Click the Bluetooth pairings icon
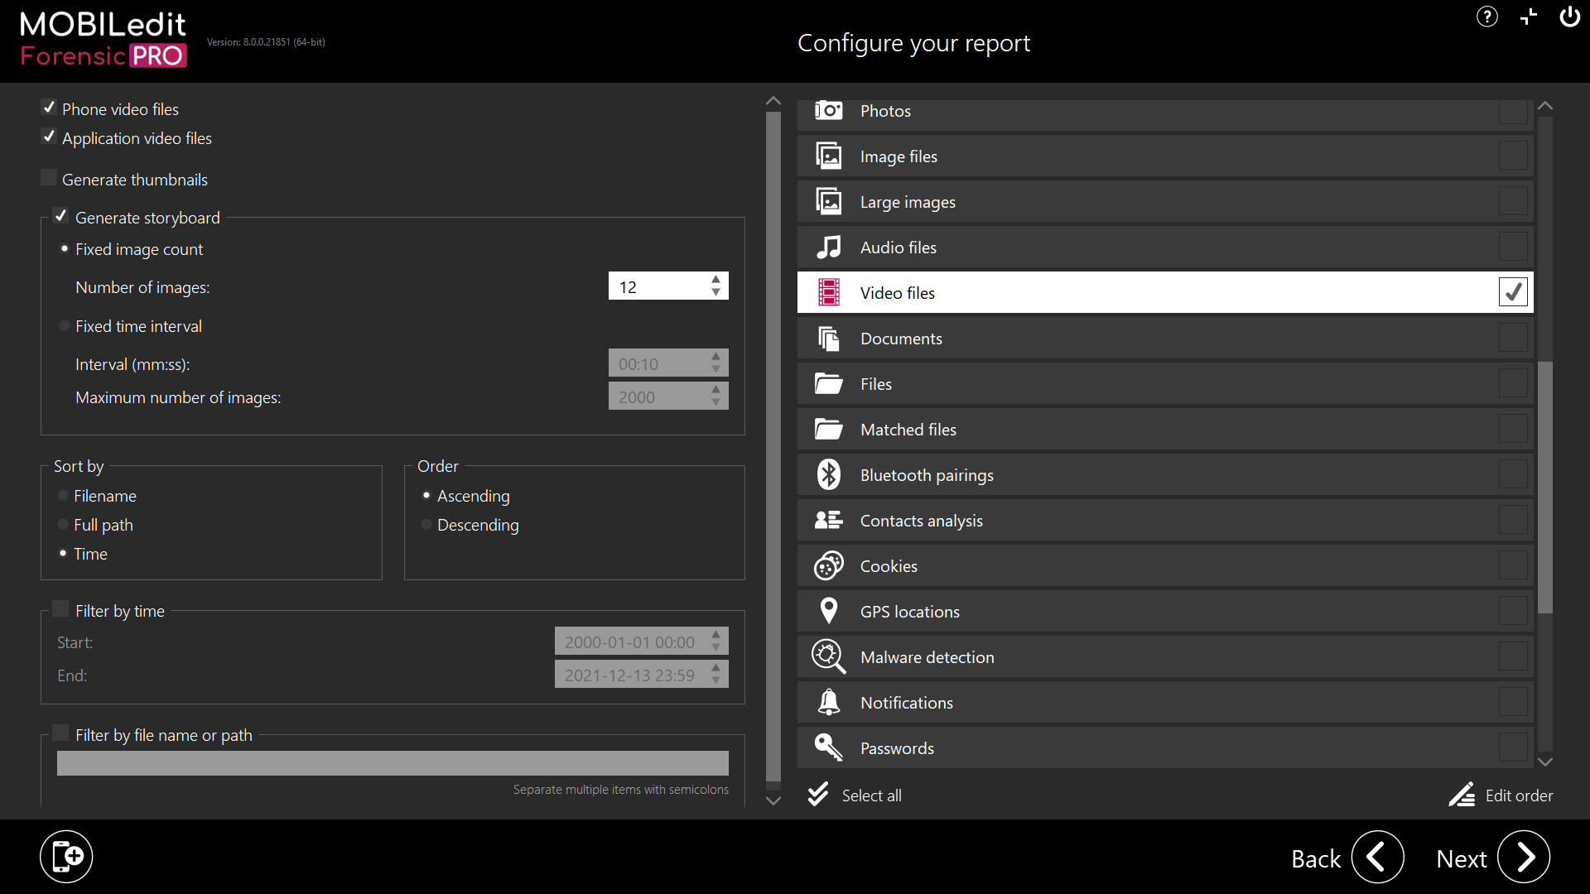 828,475
